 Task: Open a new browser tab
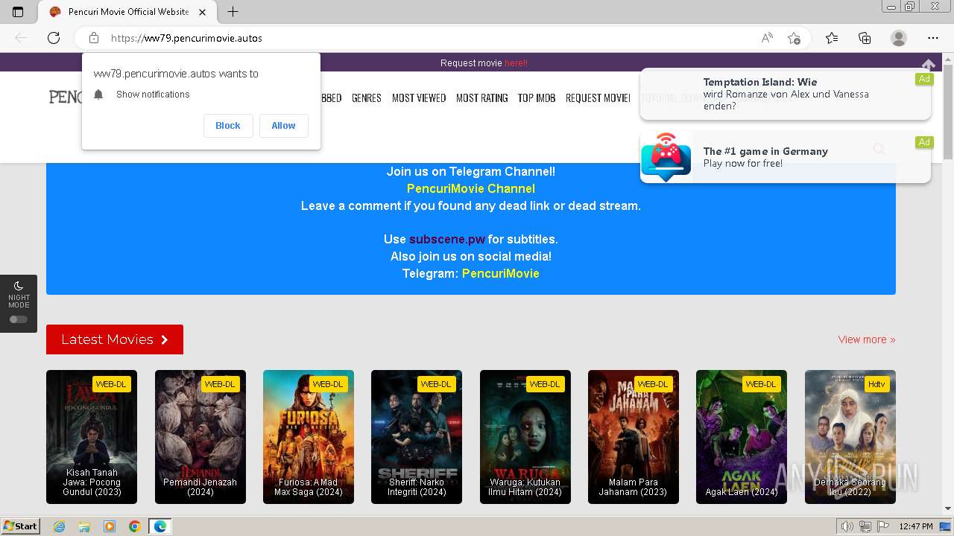[x=233, y=12]
